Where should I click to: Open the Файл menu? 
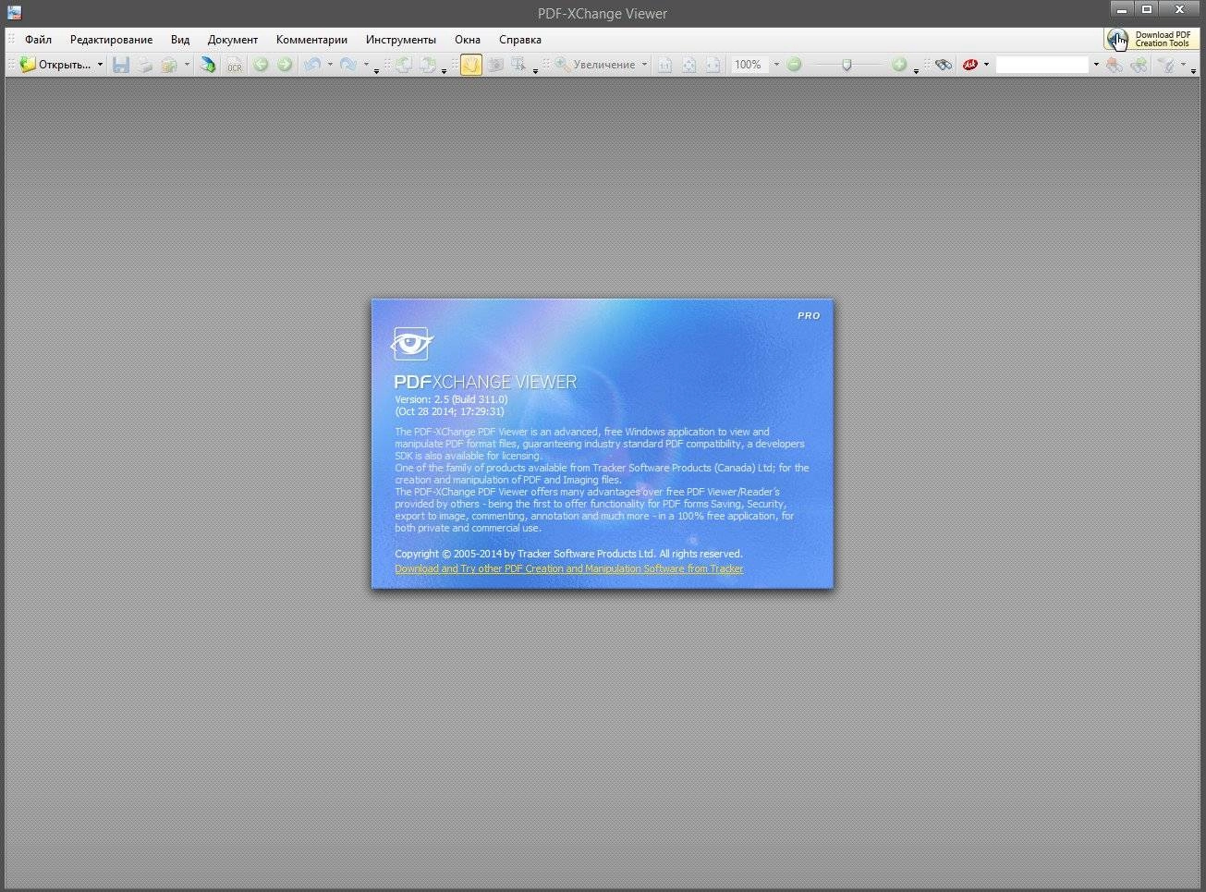[x=39, y=40]
